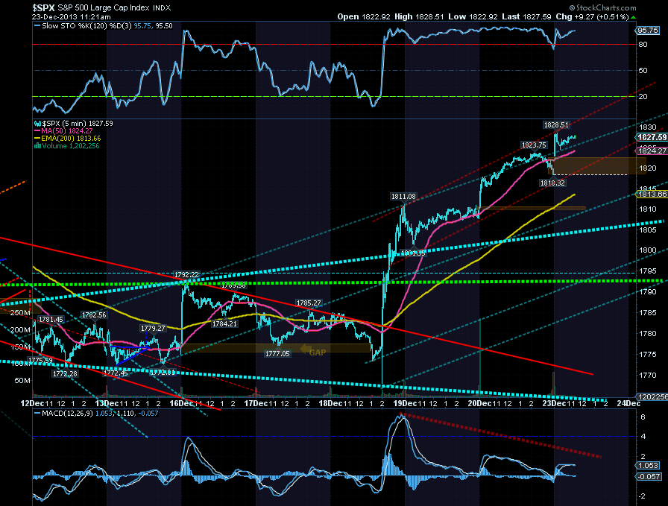Image resolution: width=668 pixels, height=506 pixels.
Task: Click the 'S&P 500 Large Cap Index' title
Action: 104,7
